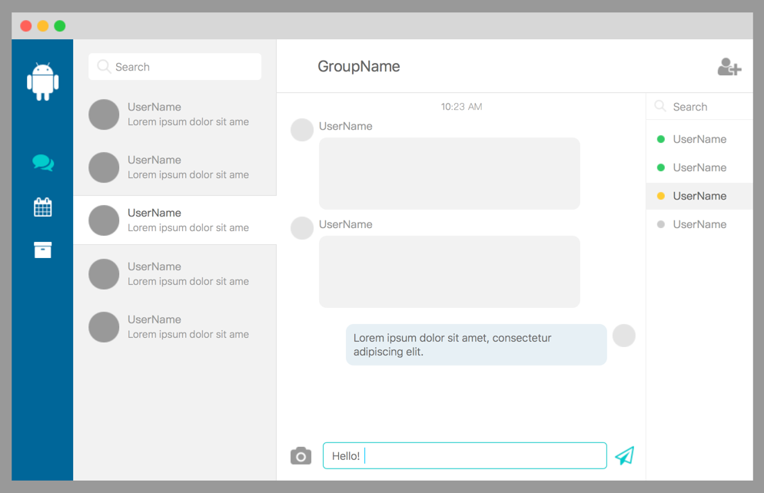Click the add user icon beside GroupName

pos(729,67)
